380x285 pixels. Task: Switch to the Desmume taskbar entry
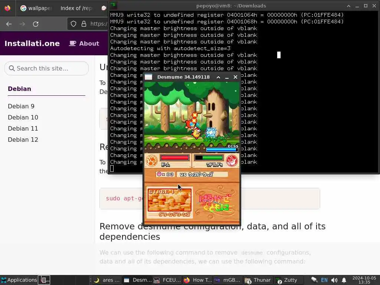click(137, 280)
